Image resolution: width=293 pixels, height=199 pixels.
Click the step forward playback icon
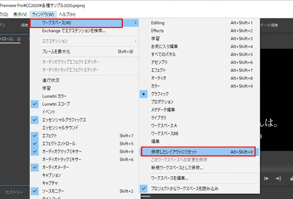point(266,179)
